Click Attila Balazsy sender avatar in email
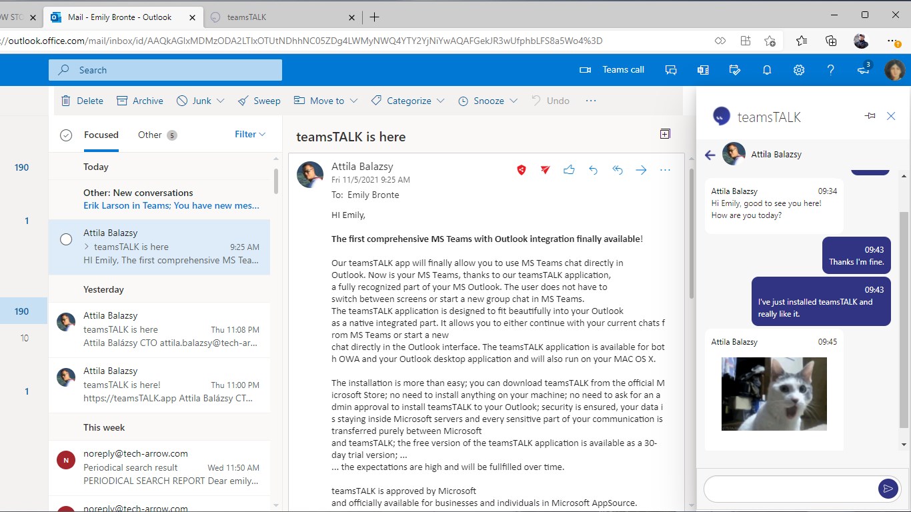The height and width of the screenshot is (512, 911). (x=310, y=175)
